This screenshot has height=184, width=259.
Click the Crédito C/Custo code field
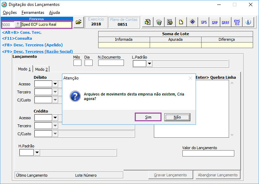click(x=43, y=133)
